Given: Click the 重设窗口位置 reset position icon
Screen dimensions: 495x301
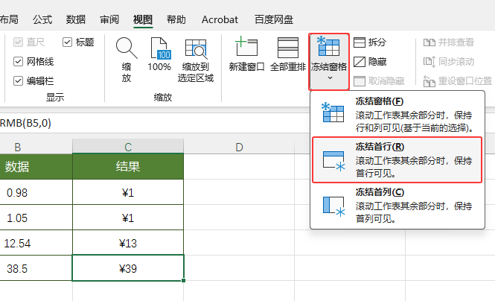Looking at the screenshot, I should (x=429, y=81).
